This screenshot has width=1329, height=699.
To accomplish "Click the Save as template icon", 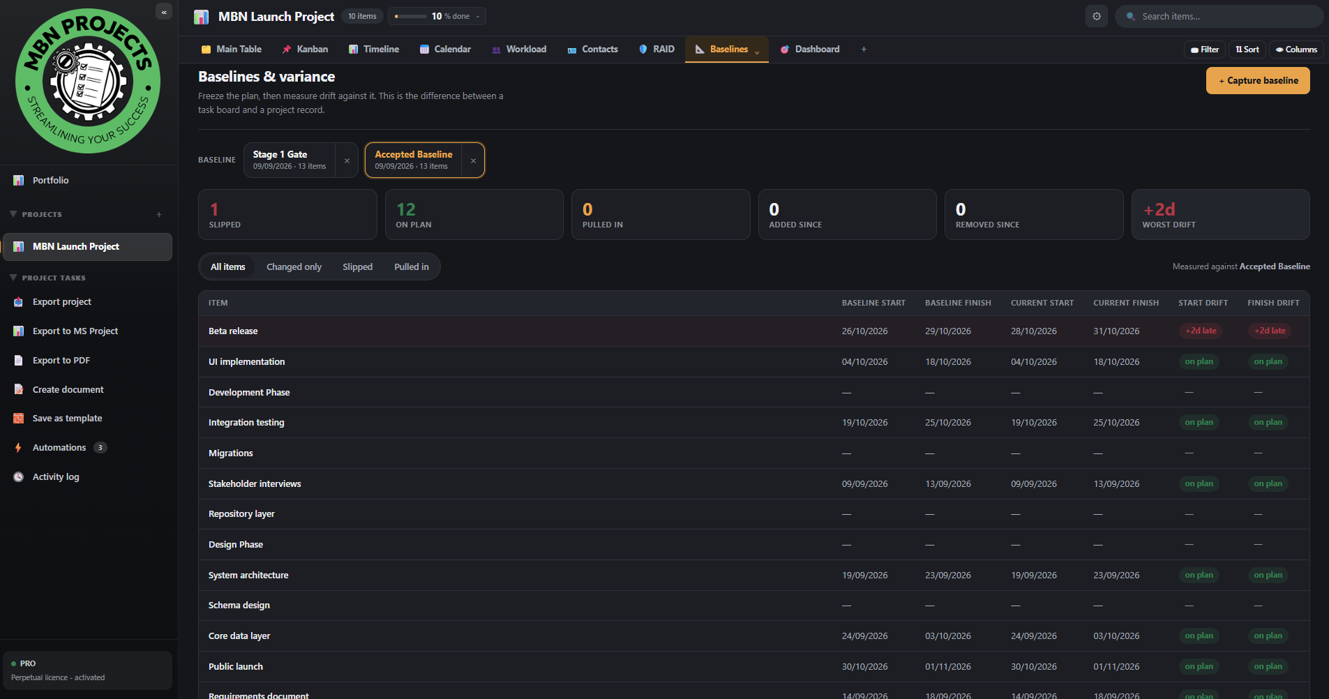I will [x=19, y=419].
